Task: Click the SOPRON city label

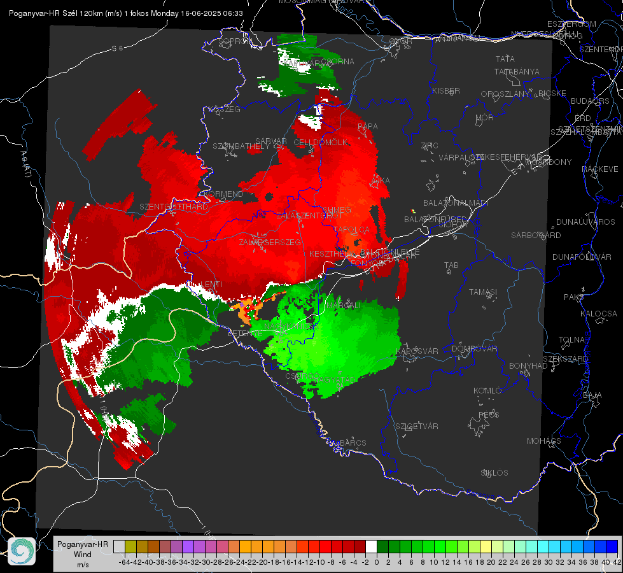Action: [x=235, y=41]
